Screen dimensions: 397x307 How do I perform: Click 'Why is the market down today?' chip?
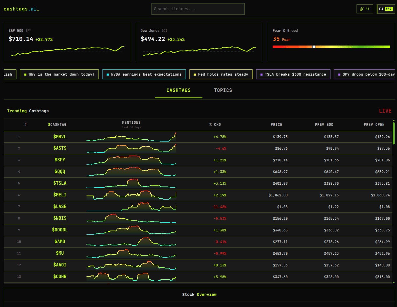click(59, 74)
